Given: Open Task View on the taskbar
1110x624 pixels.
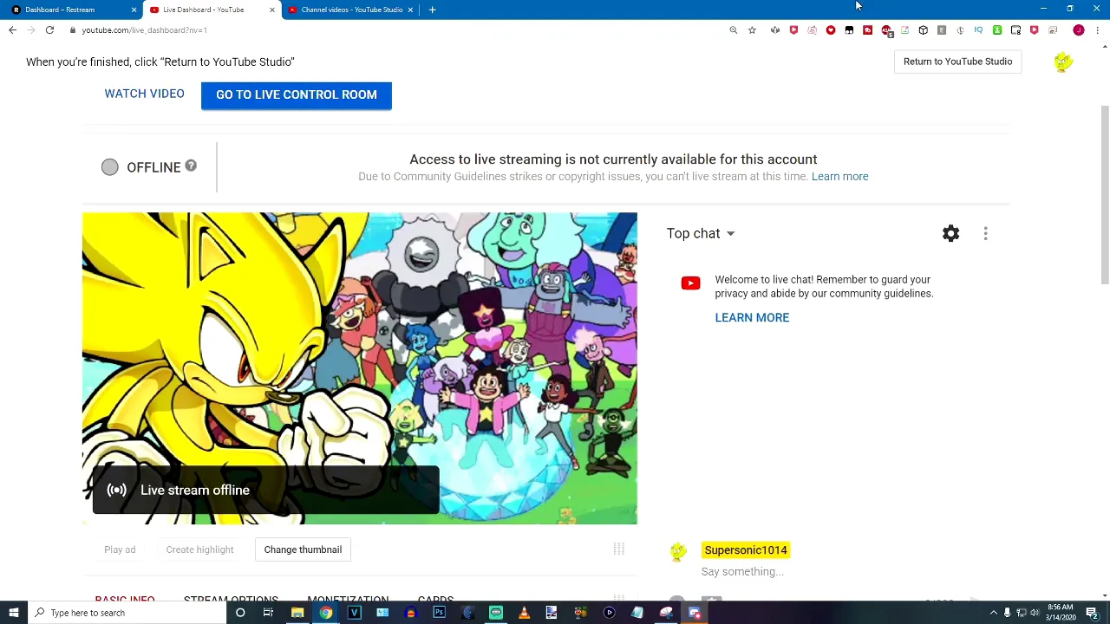Looking at the screenshot, I should click(x=268, y=613).
